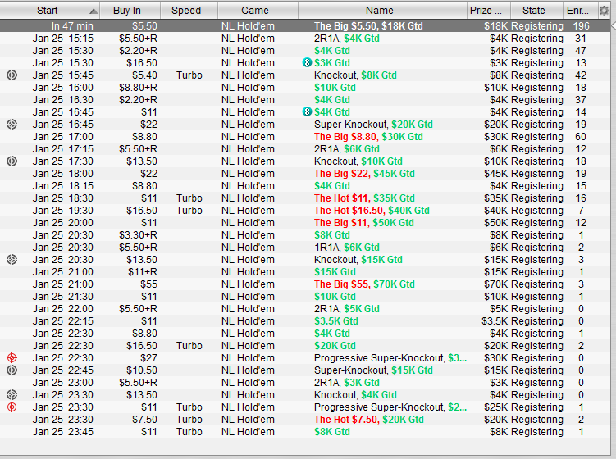Click the 'Jan 25 23:45' start time

pyautogui.click(x=63, y=431)
